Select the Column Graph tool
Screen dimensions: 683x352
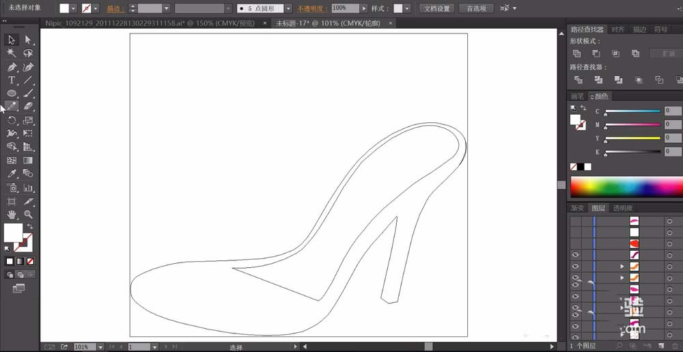pyautogui.click(x=28, y=188)
